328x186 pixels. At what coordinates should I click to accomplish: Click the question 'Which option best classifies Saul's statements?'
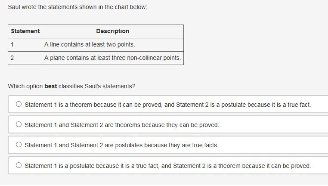pos(71,86)
